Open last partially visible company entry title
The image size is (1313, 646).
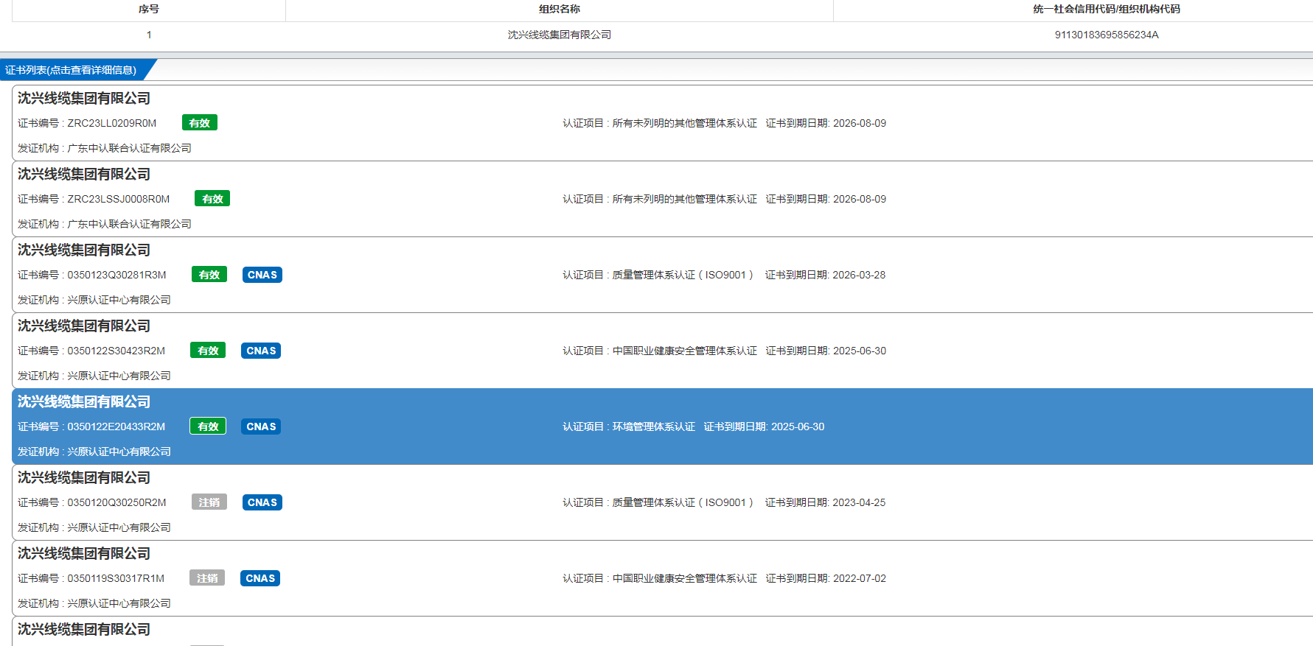[x=84, y=629]
